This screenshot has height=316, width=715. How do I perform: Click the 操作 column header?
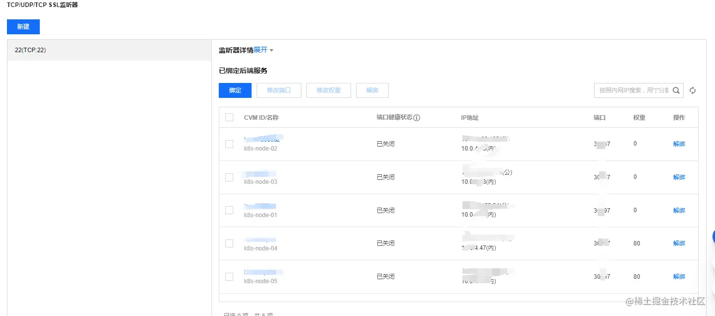[679, 118]
